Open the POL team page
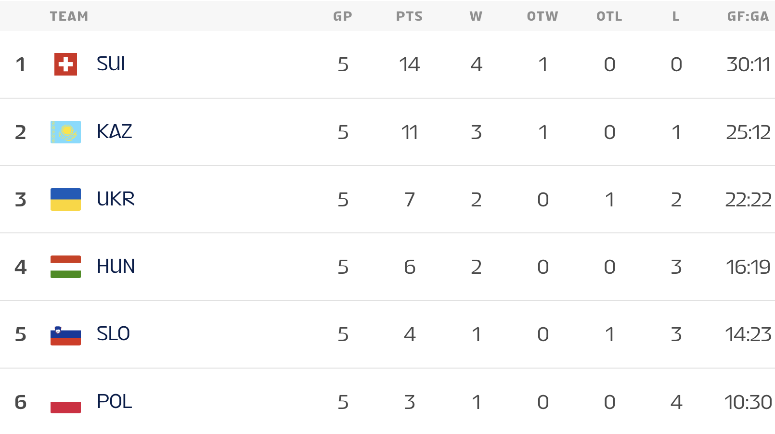Image resolution: width=775 pixels, height=434 pixels. (114, 402)
